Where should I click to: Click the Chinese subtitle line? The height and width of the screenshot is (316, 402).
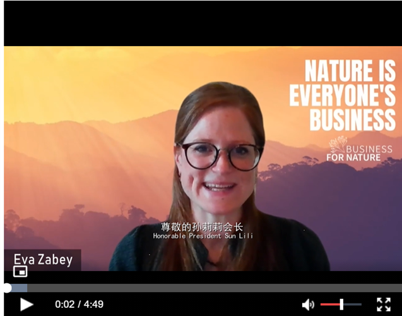[x=202, y=227]
